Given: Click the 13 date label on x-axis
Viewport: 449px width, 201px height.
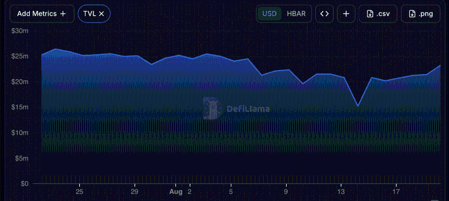Looking at the screenshot, I should coord(341,192).
